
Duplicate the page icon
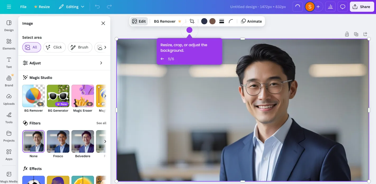tap(356, 34)
